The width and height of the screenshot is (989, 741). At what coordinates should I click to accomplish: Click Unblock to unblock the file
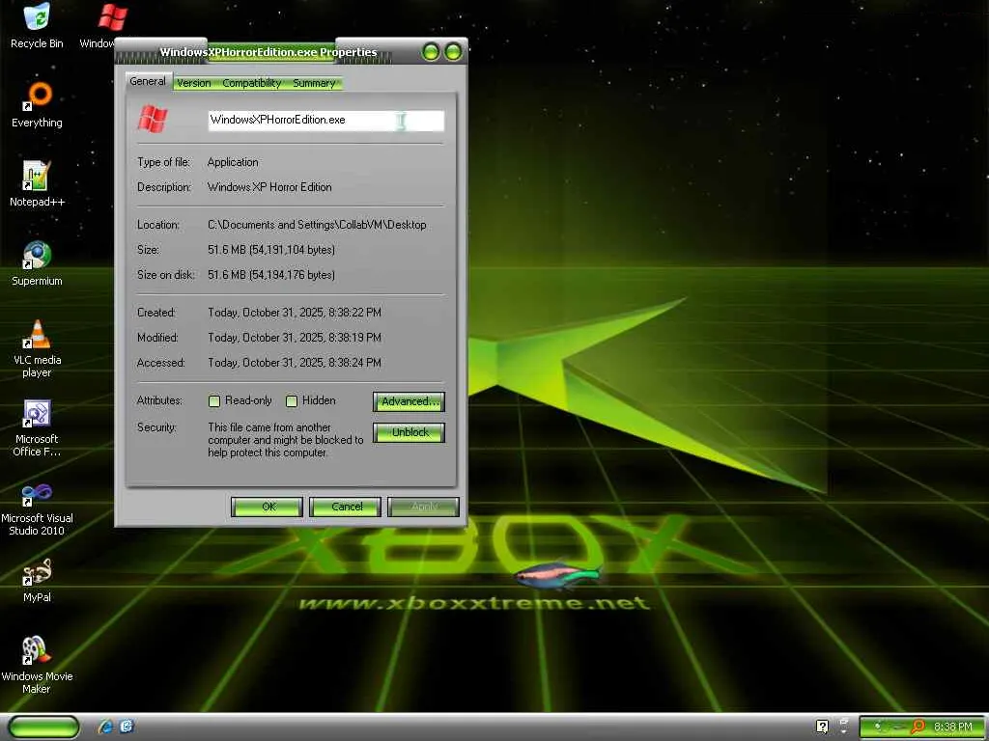point(410,433)
